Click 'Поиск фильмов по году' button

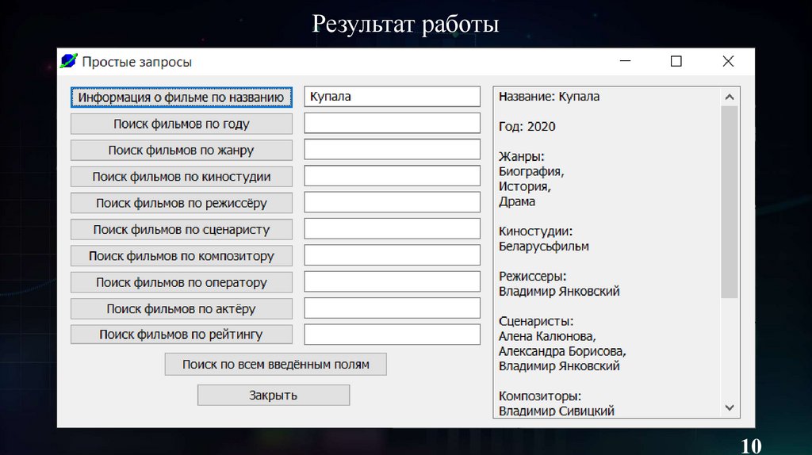[x=182, y=124]
